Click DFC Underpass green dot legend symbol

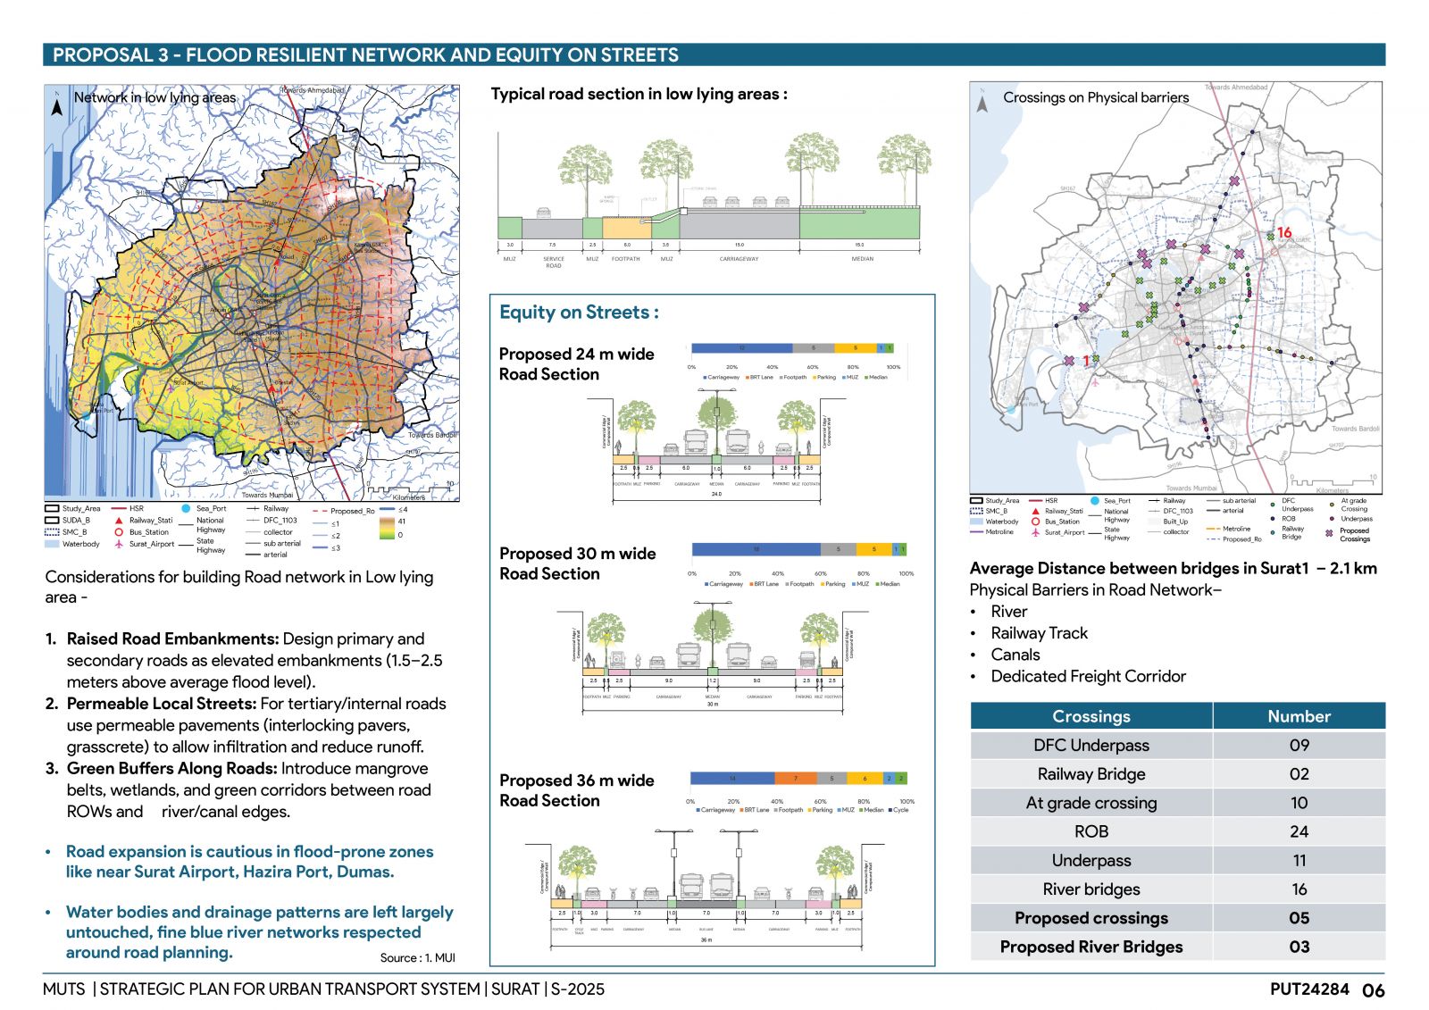(x=1273, y=505)
